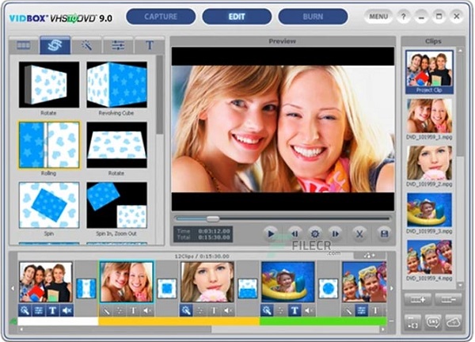This screenshot has width=475, height=342.
Task: Click the preview seek slider handle
Action: coord(213,218)
